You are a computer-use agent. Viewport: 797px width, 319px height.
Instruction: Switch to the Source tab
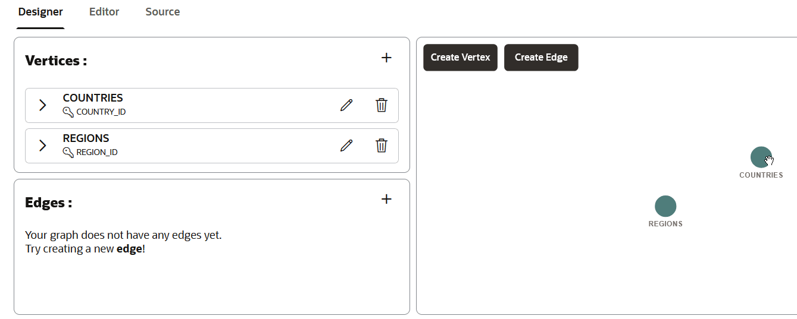[x=162, y=12]
